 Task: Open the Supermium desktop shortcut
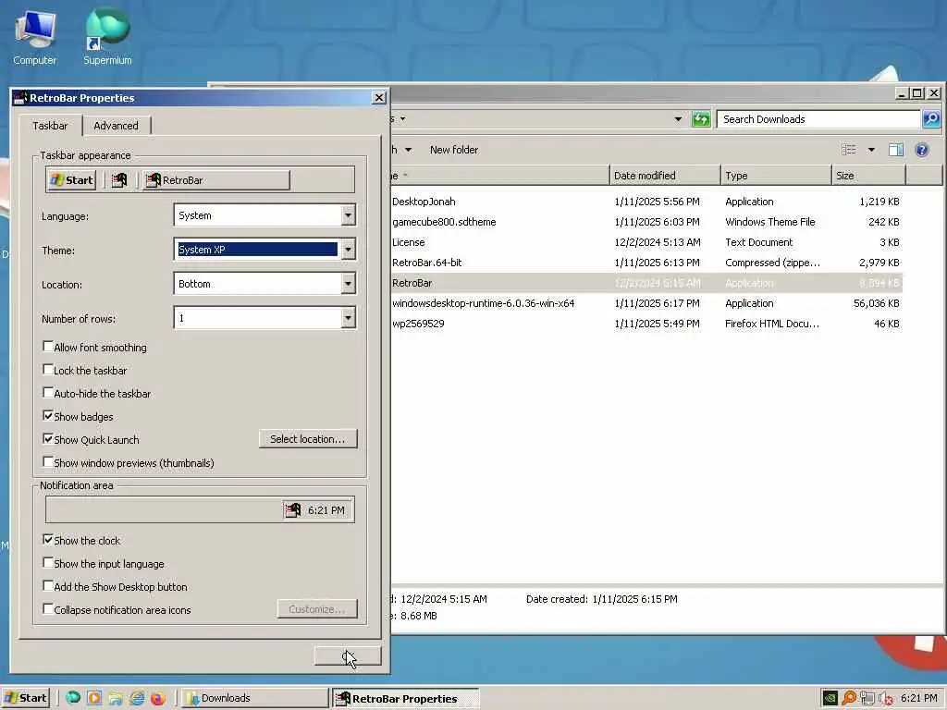(x=107, y=37)
